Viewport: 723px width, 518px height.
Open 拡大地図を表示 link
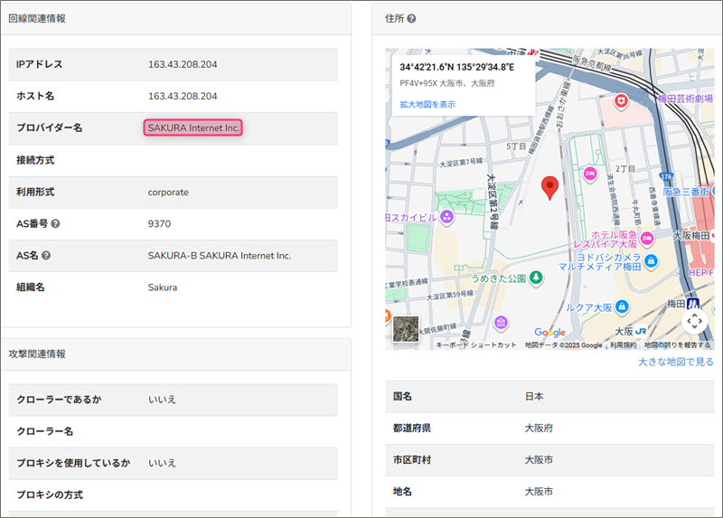[427, 105]
